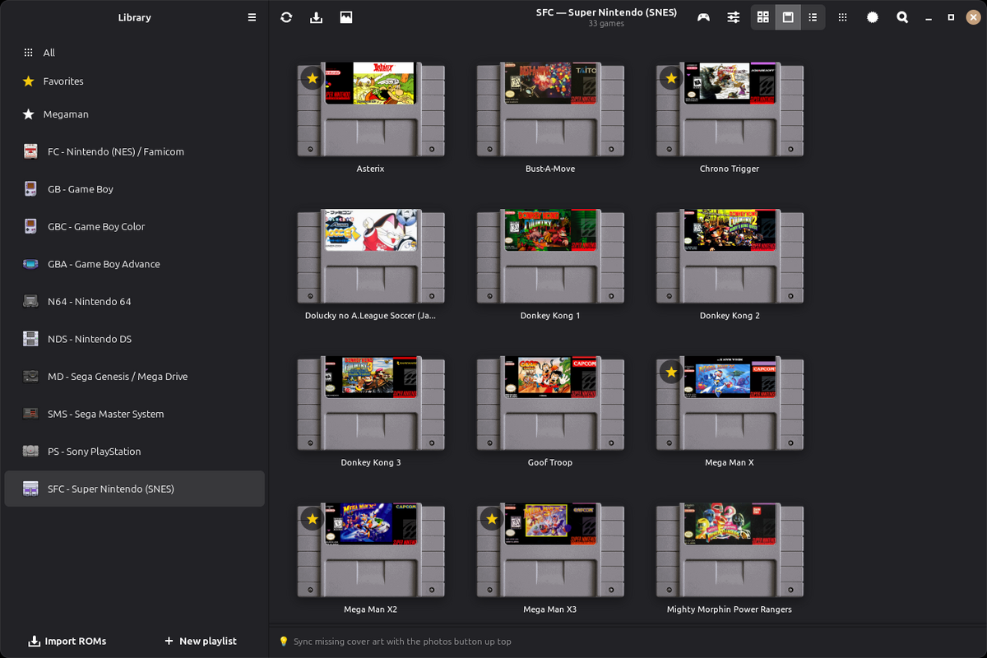Click the lightbulb tip icon in status bar

[x=284, y=642]
